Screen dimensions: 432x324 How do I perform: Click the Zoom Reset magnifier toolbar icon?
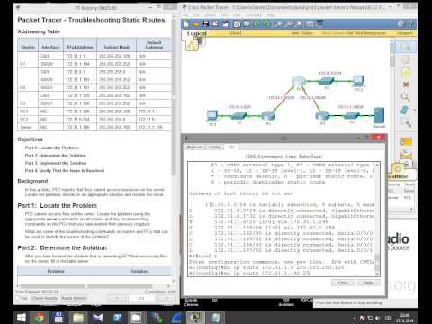pyautogui.click(x=289, y=24)
